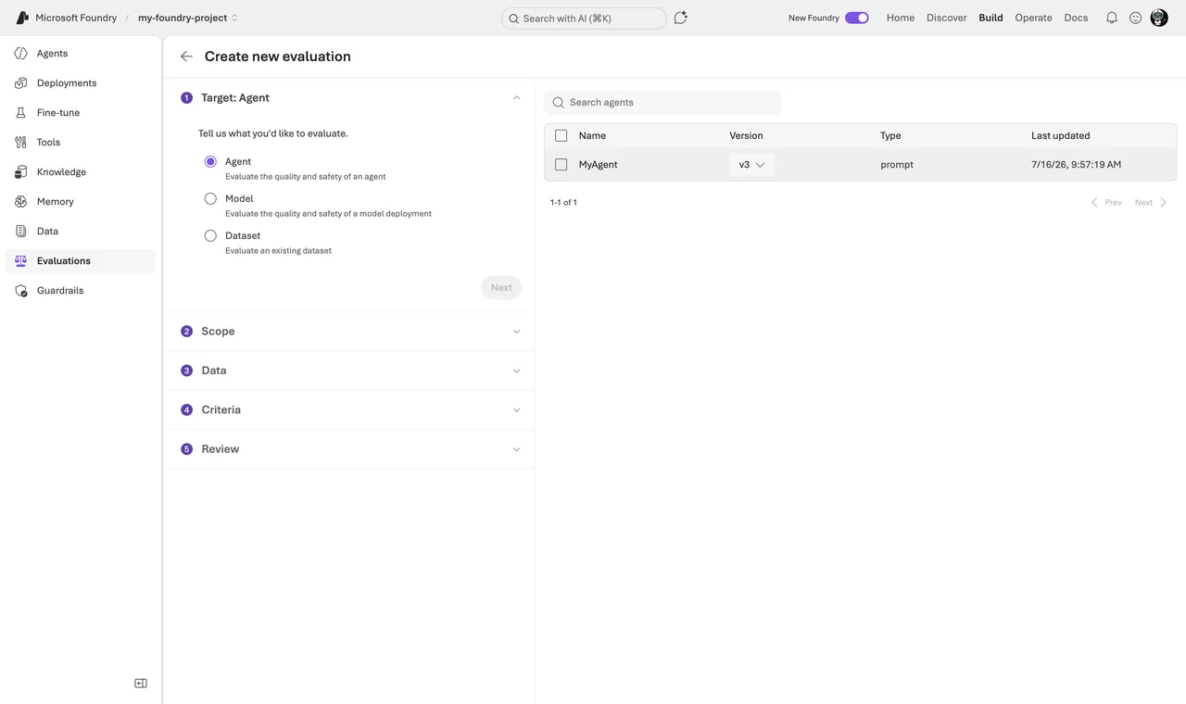Open the v3 version dropdown
This screenshot has width=1186, height=704.
click(x=752, y=165)
